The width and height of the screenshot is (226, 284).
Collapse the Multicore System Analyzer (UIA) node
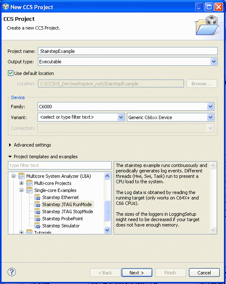click(x=14, y=176)
